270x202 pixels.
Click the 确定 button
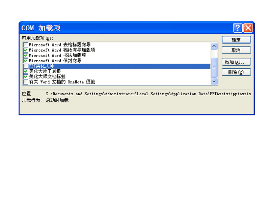tap(236, 40)
